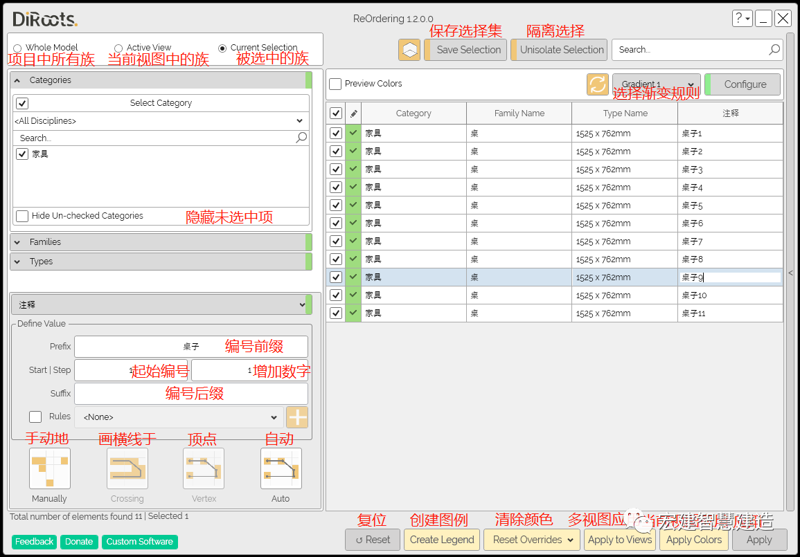Click the Apply button
Screen dimensions: 800x557
coord(759,540)
